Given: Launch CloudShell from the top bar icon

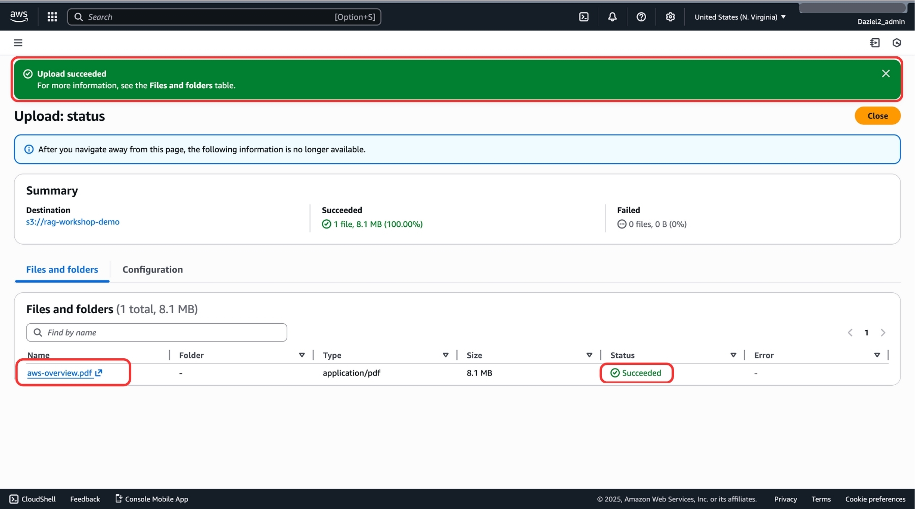Looking at the screenshot, I should [x=584, y=17].
